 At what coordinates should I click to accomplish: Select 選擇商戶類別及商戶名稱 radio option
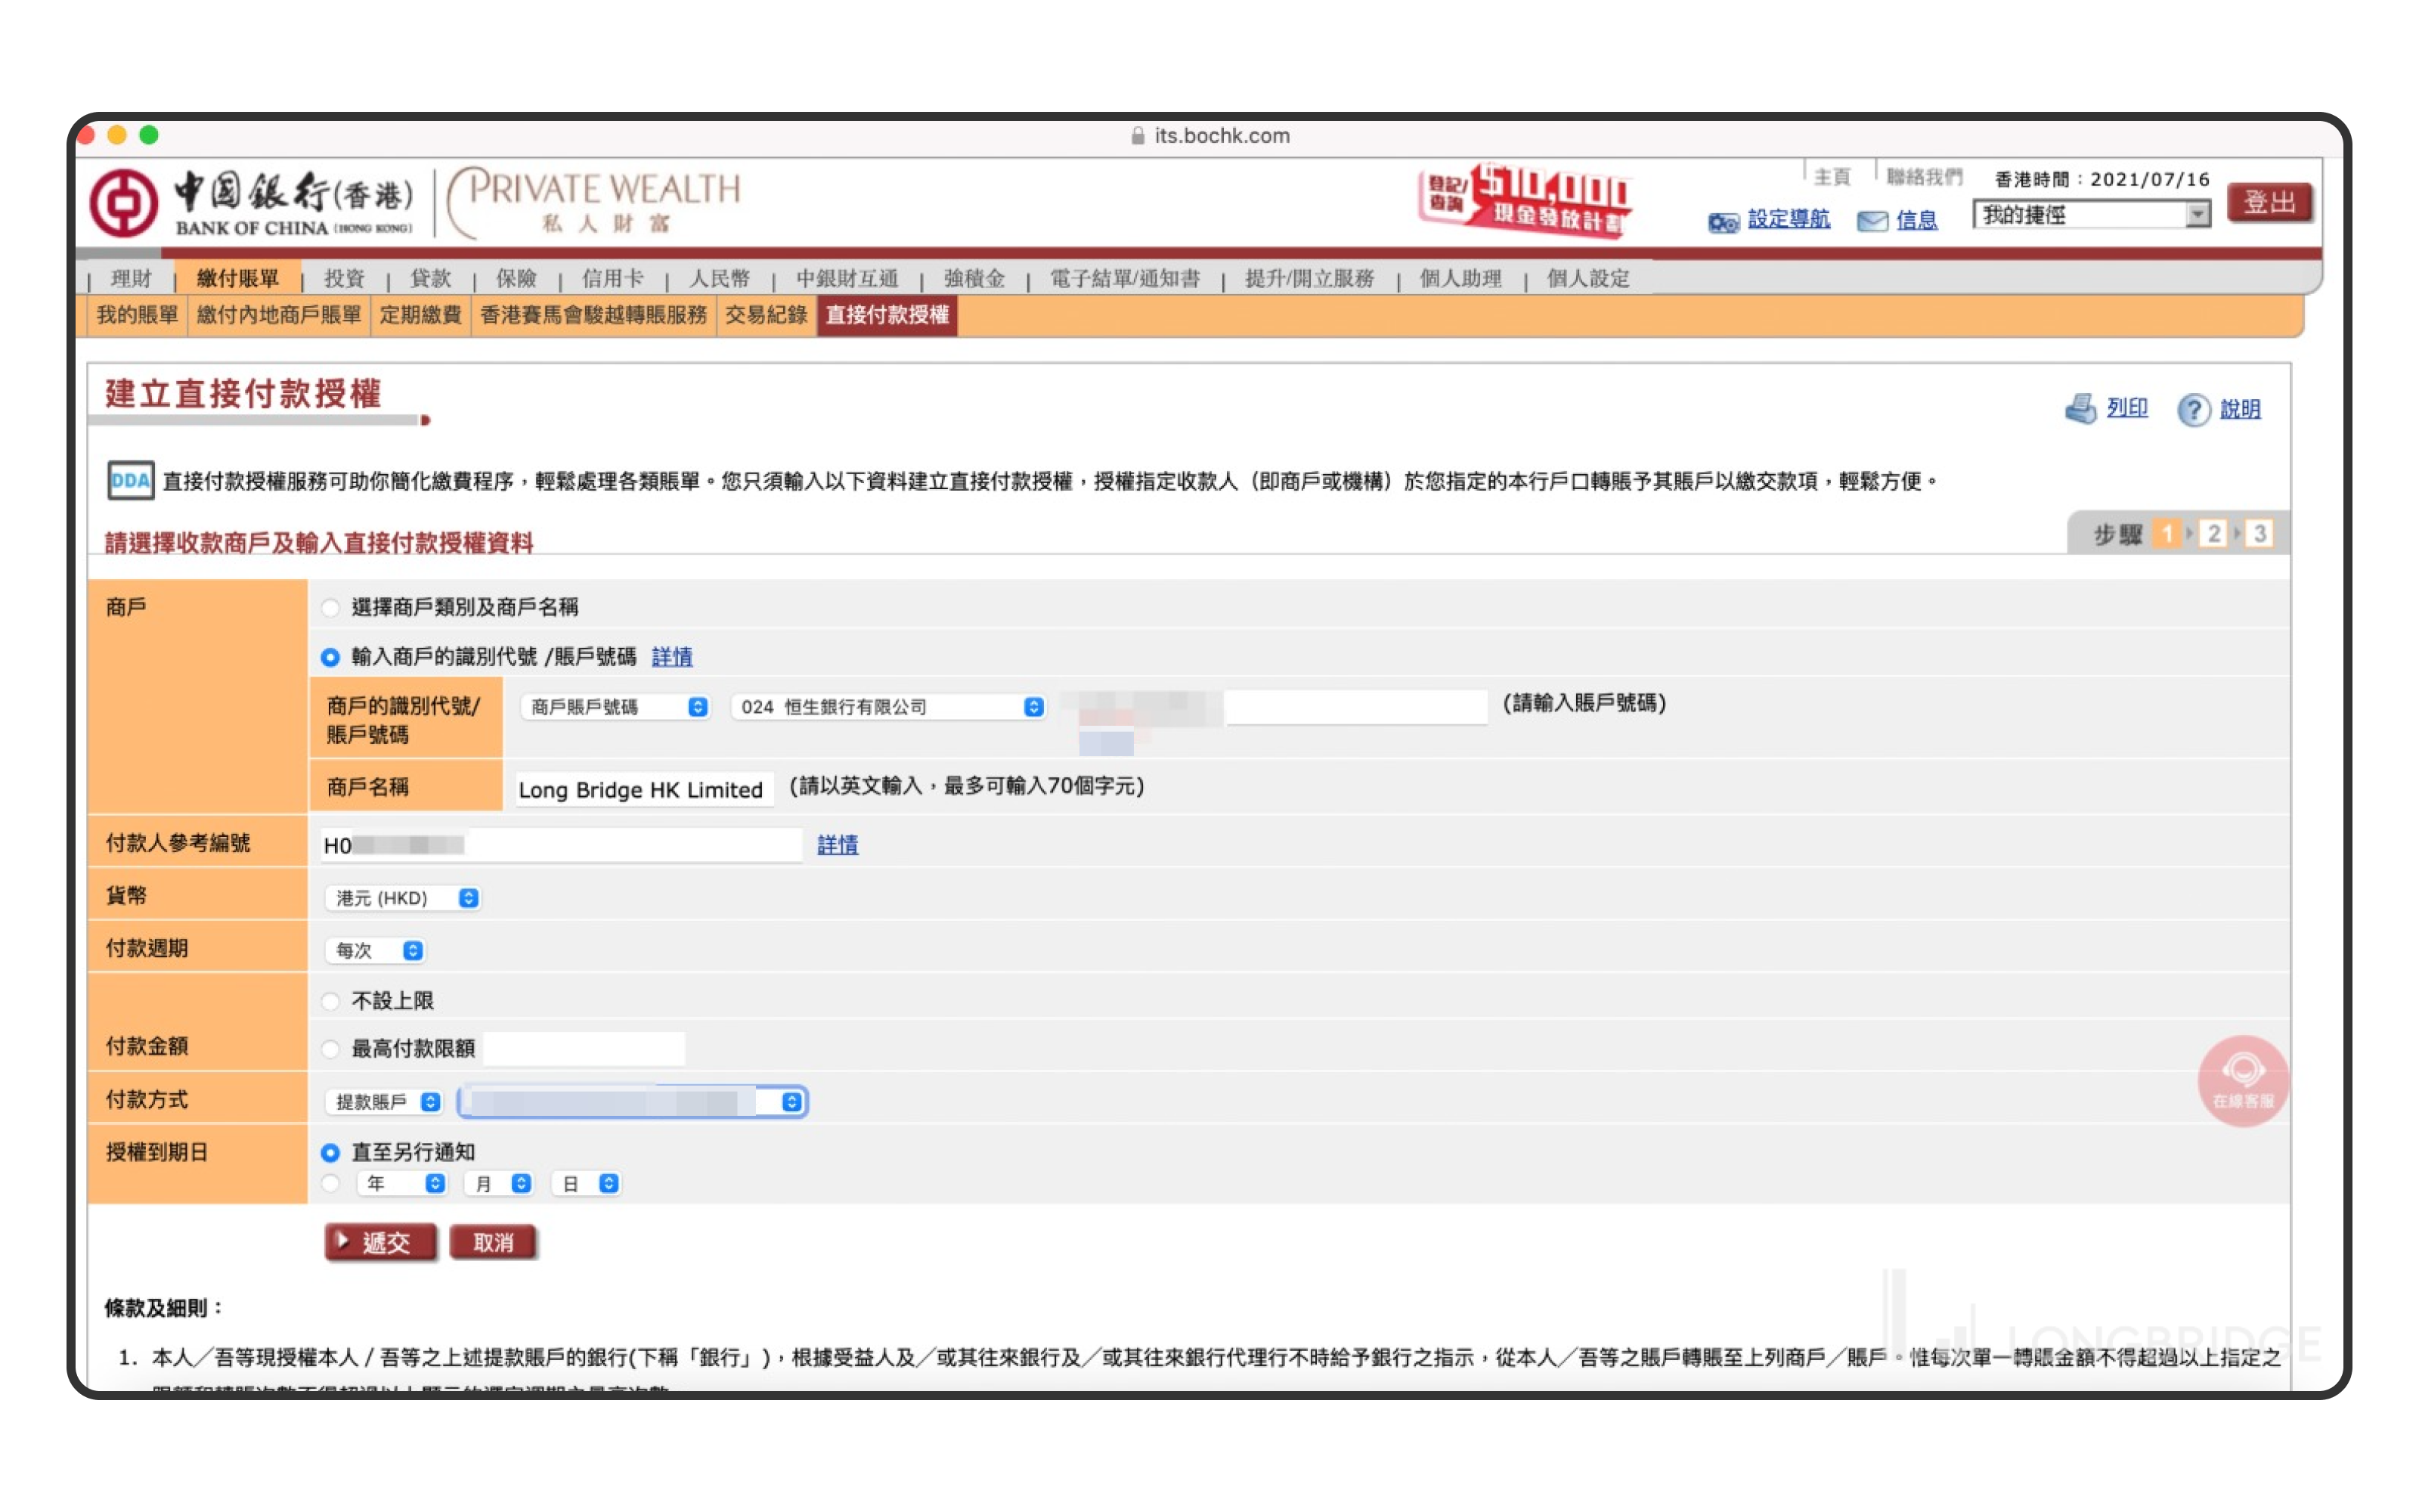(331, 608)
